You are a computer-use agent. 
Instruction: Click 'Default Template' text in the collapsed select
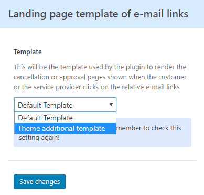pos(45,105)
